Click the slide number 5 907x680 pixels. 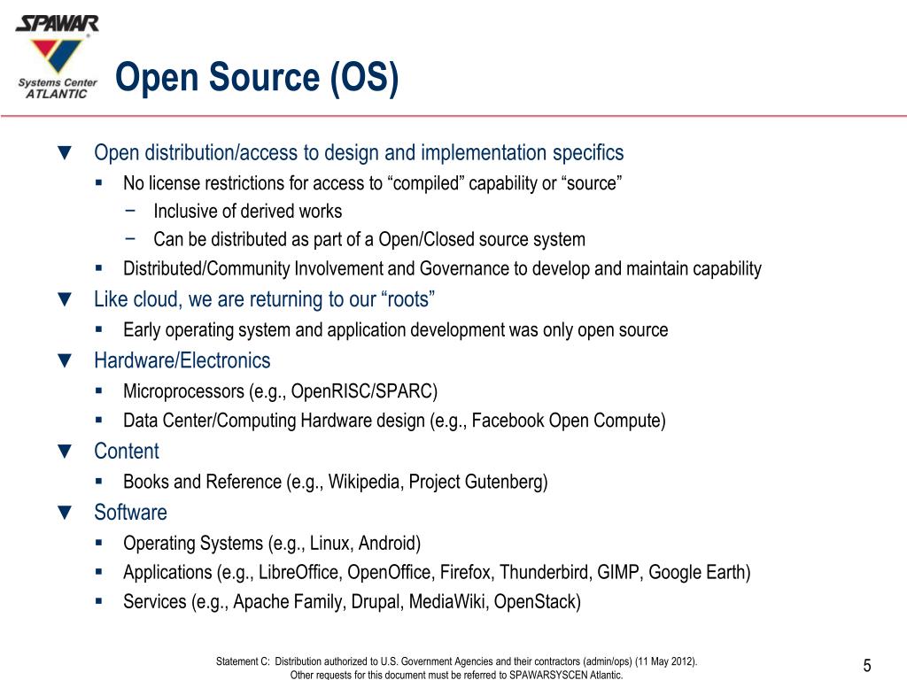pos(867,666)
